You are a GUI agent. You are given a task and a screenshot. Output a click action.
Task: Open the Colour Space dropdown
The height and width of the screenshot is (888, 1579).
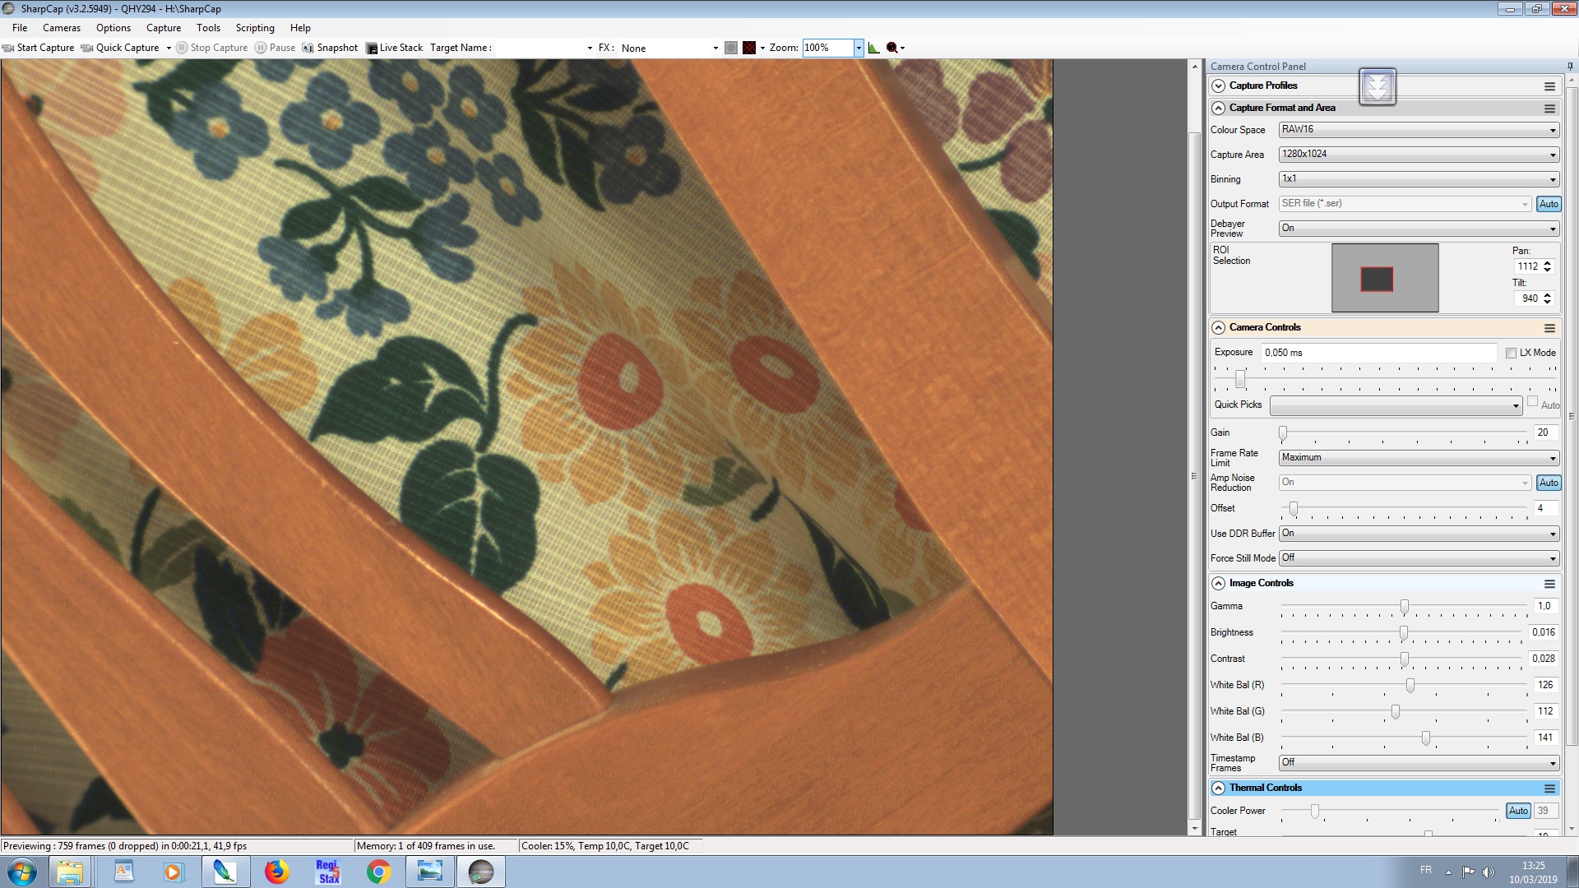1419,130
